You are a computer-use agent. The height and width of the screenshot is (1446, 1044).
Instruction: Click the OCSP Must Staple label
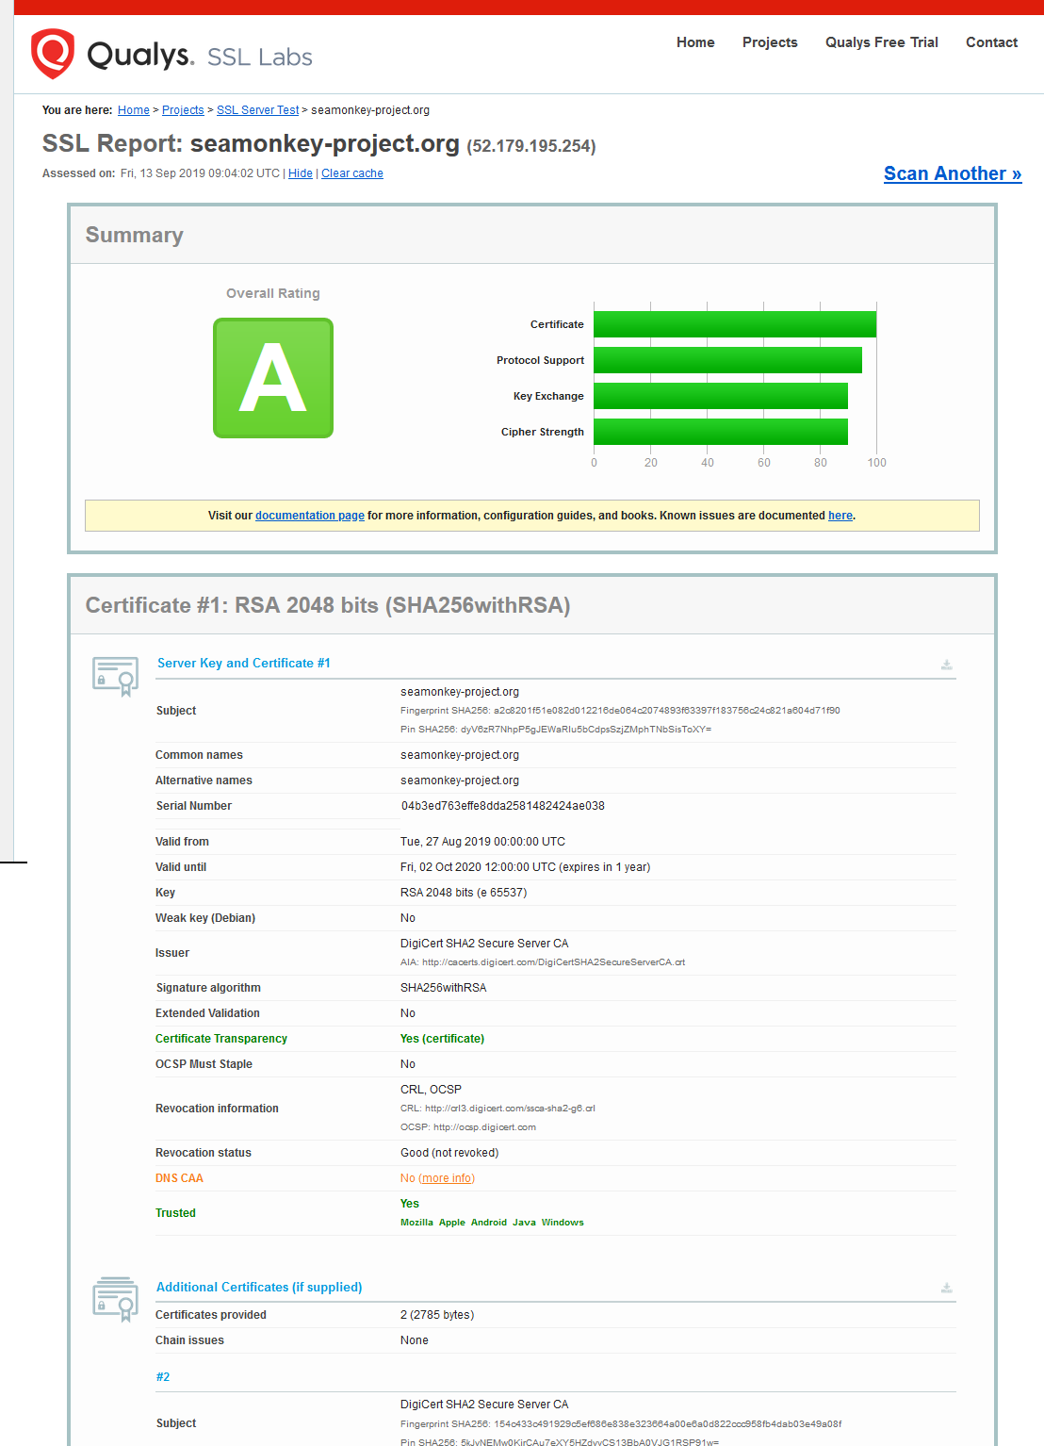pyautogui.click(x=204, y=1064)
